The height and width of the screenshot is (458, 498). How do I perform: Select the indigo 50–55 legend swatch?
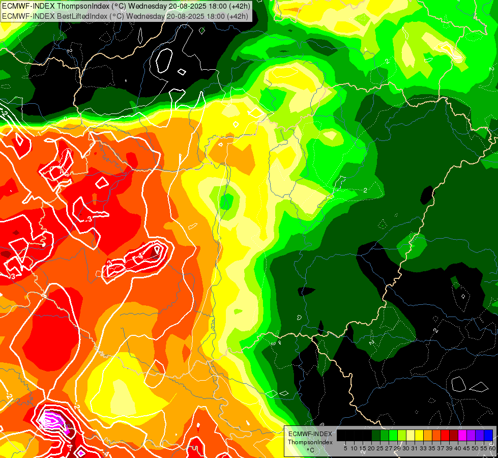click(480, 435)
